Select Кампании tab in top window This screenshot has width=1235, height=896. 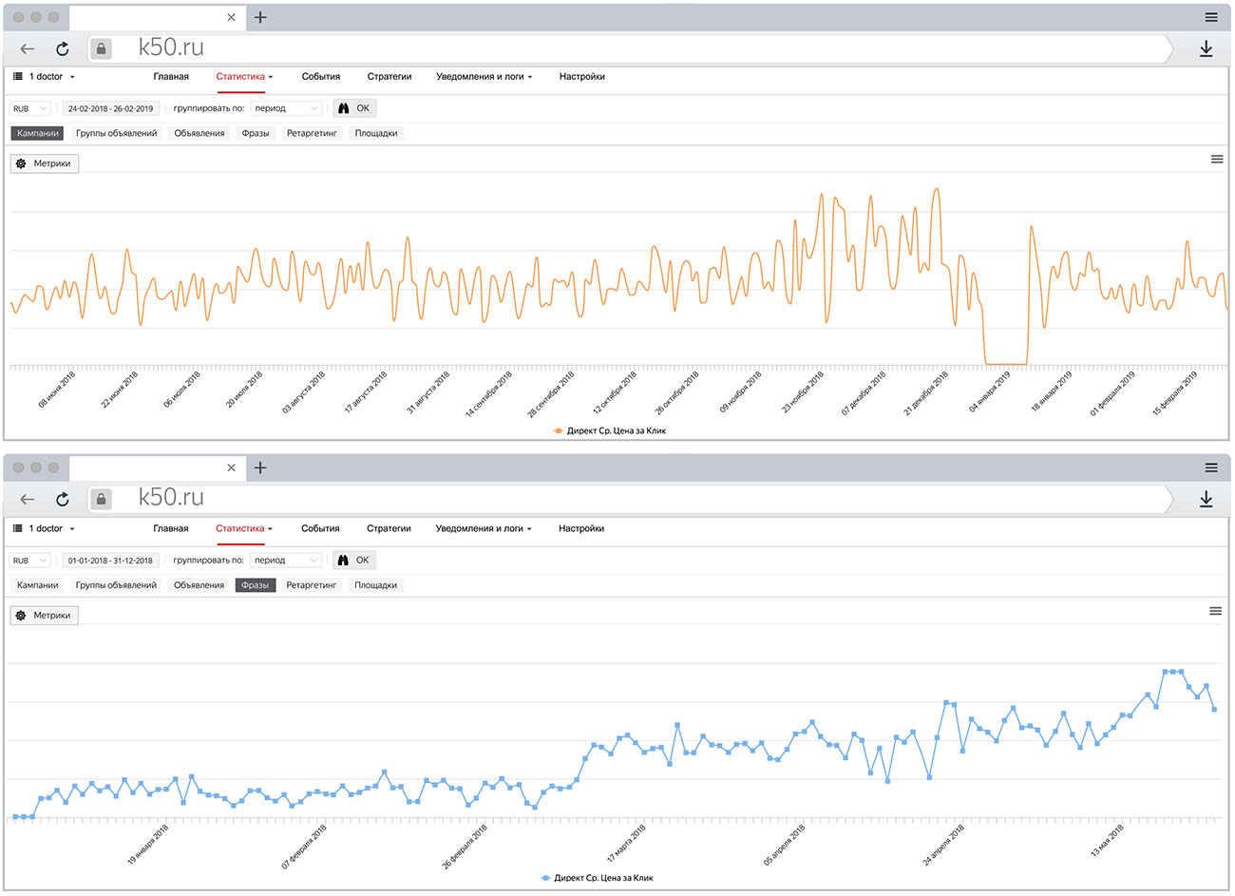[x=38, y=133]
